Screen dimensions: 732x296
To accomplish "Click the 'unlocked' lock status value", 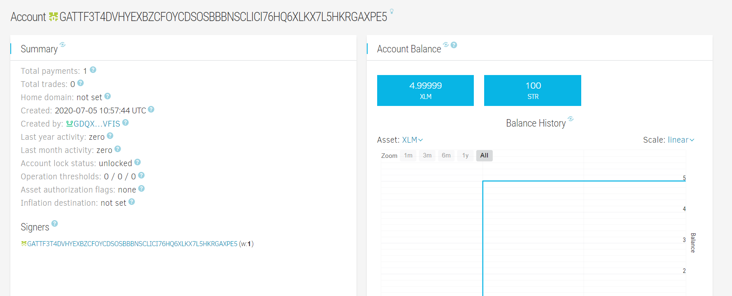I will pos(115,163).
